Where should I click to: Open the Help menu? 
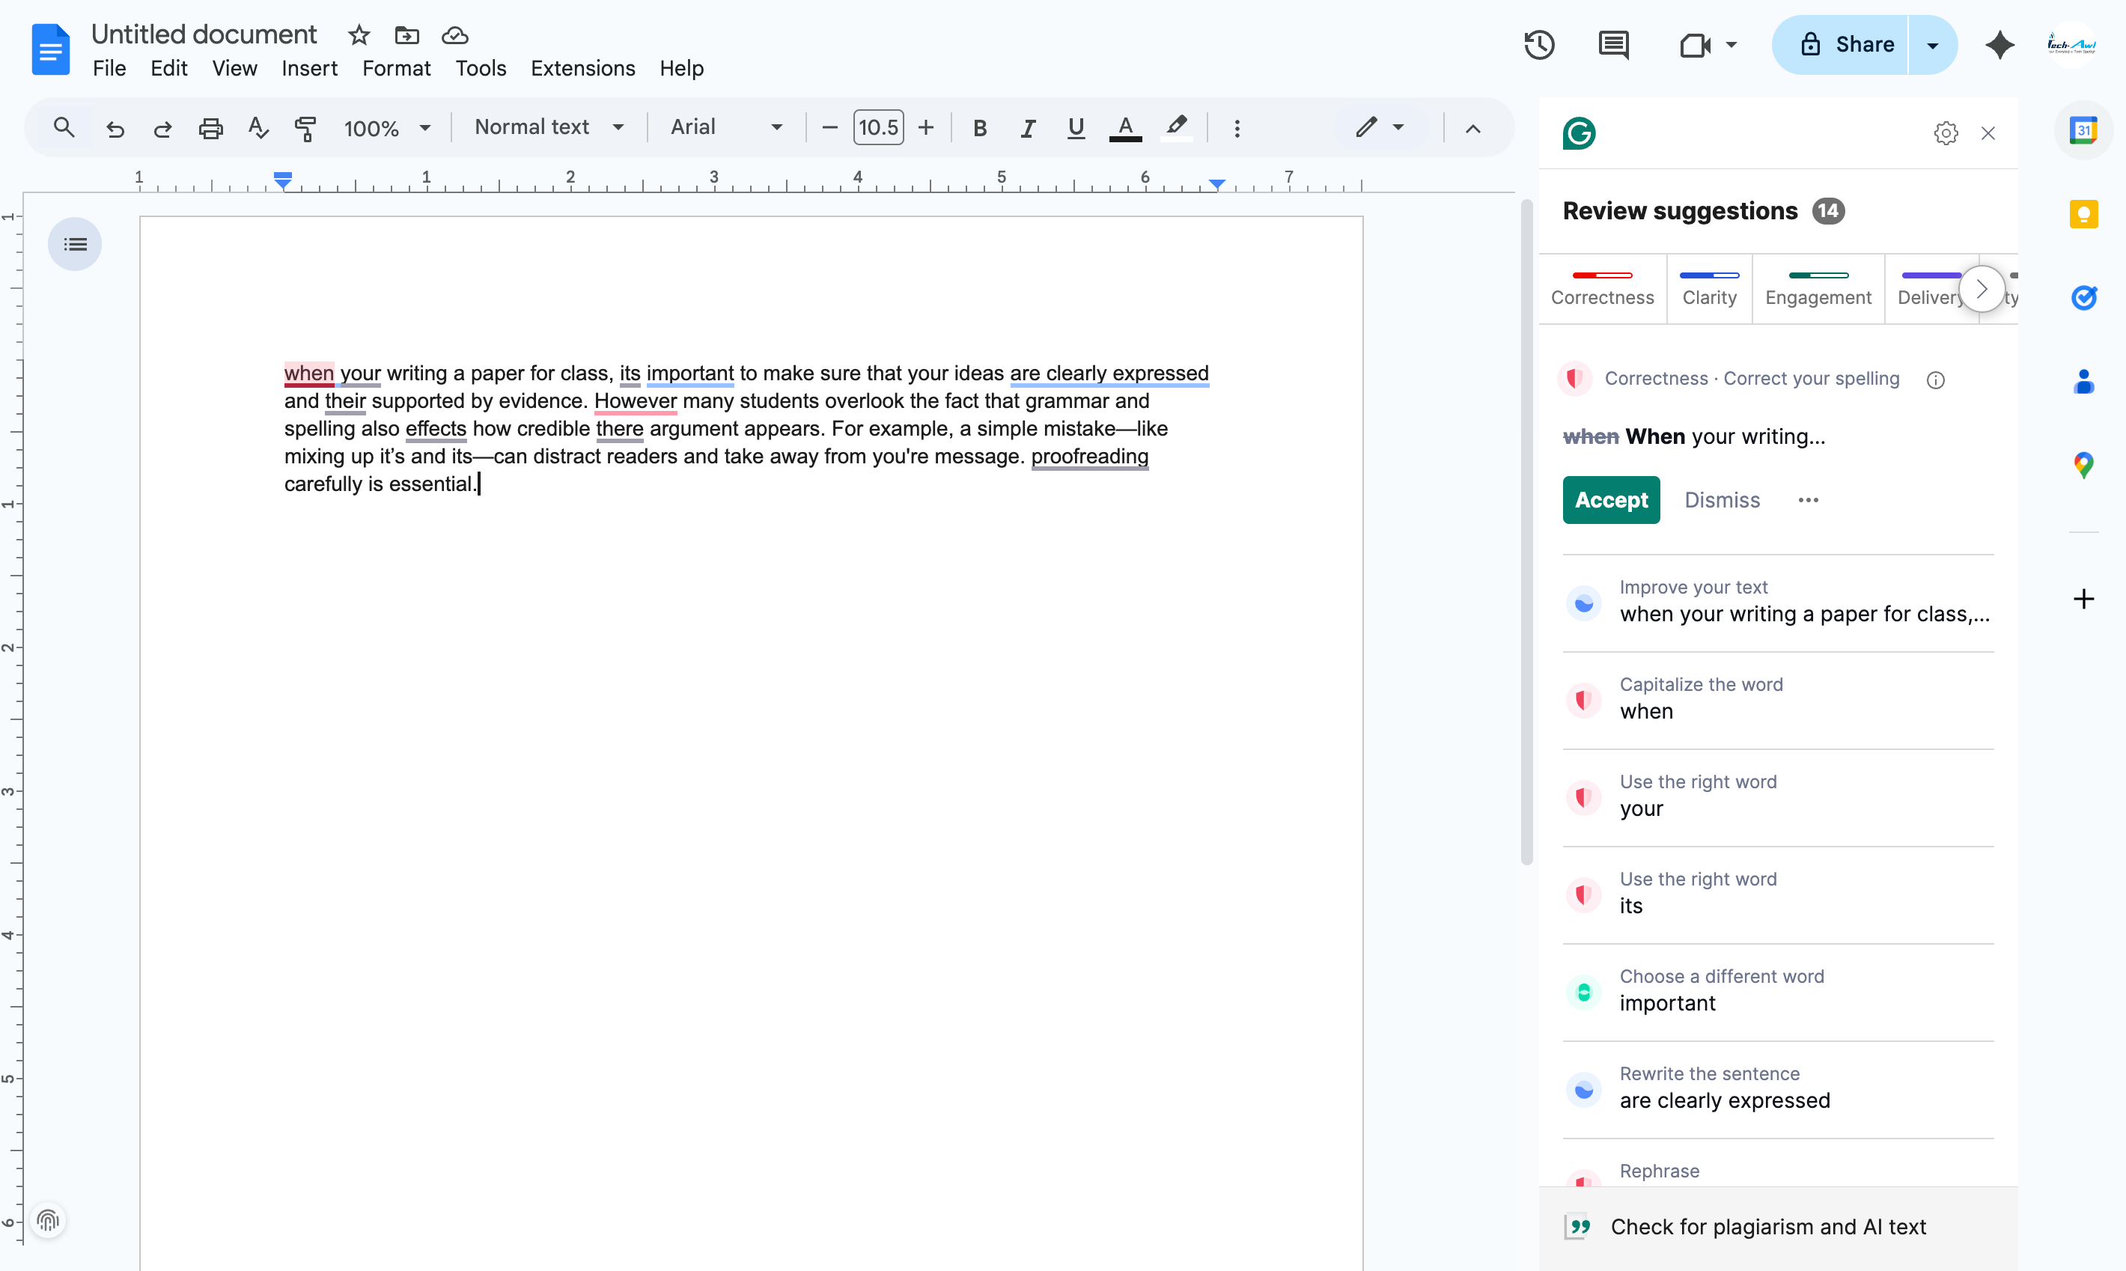[x=681, y=69]
